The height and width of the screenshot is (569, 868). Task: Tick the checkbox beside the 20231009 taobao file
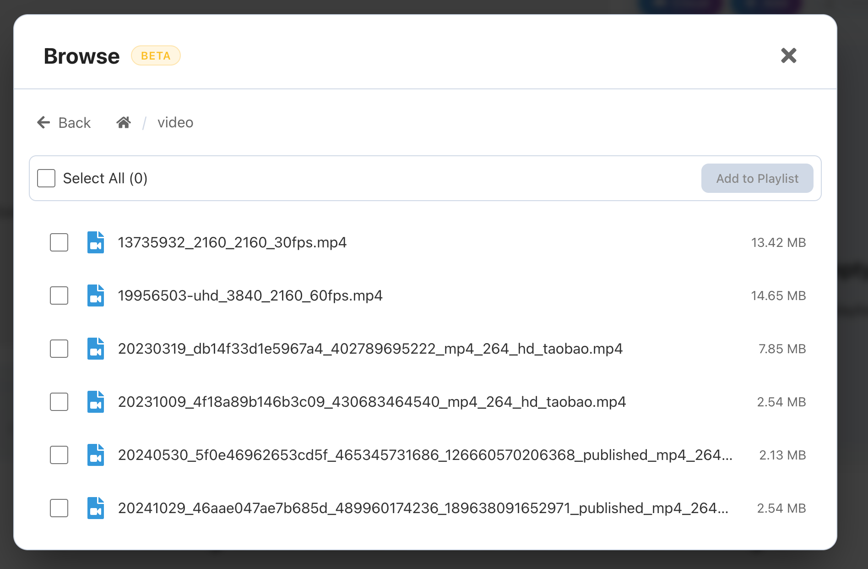[59, 402]
